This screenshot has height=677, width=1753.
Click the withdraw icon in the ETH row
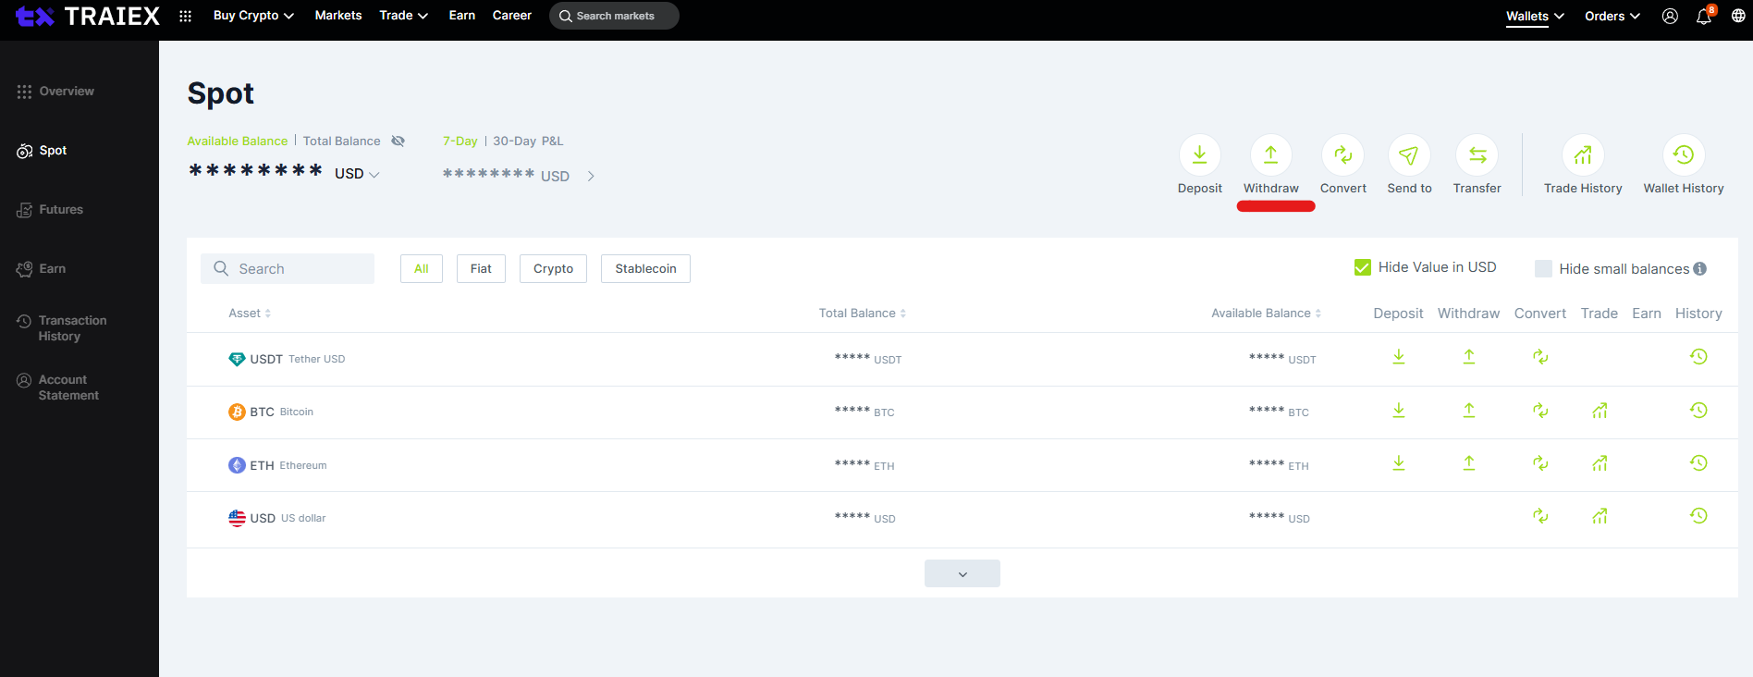click(x=1469, y=463)
